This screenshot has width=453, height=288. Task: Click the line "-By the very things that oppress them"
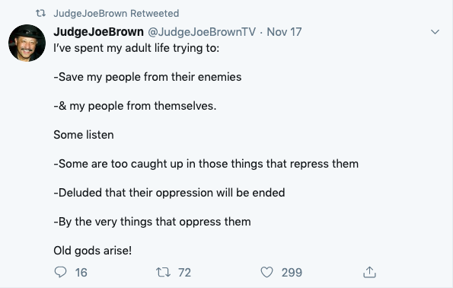point(152,222)
